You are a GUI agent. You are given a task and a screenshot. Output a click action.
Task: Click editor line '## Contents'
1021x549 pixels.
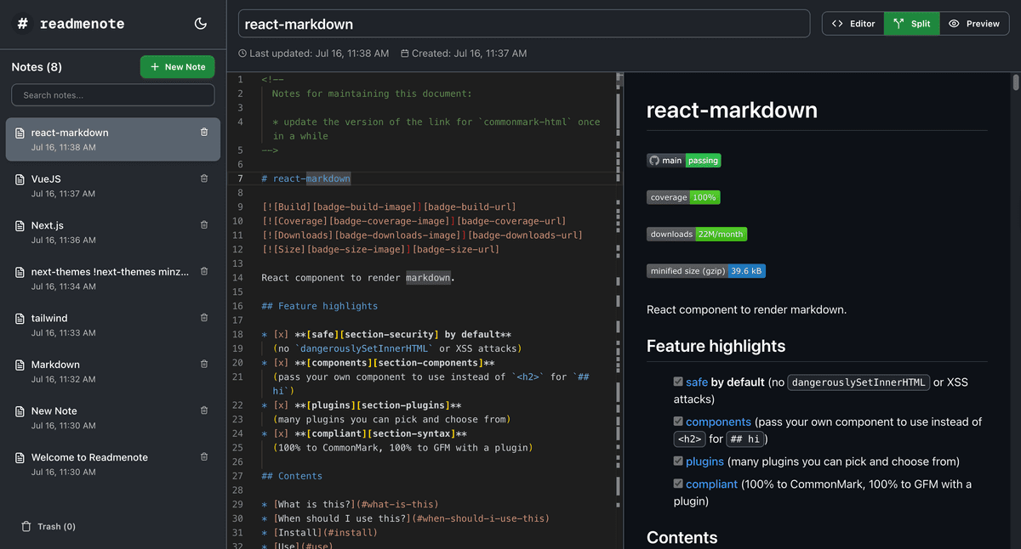point(292,476)
